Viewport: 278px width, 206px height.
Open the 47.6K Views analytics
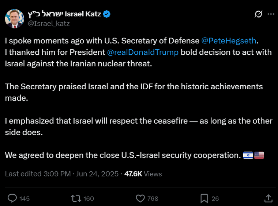(143, 174)
